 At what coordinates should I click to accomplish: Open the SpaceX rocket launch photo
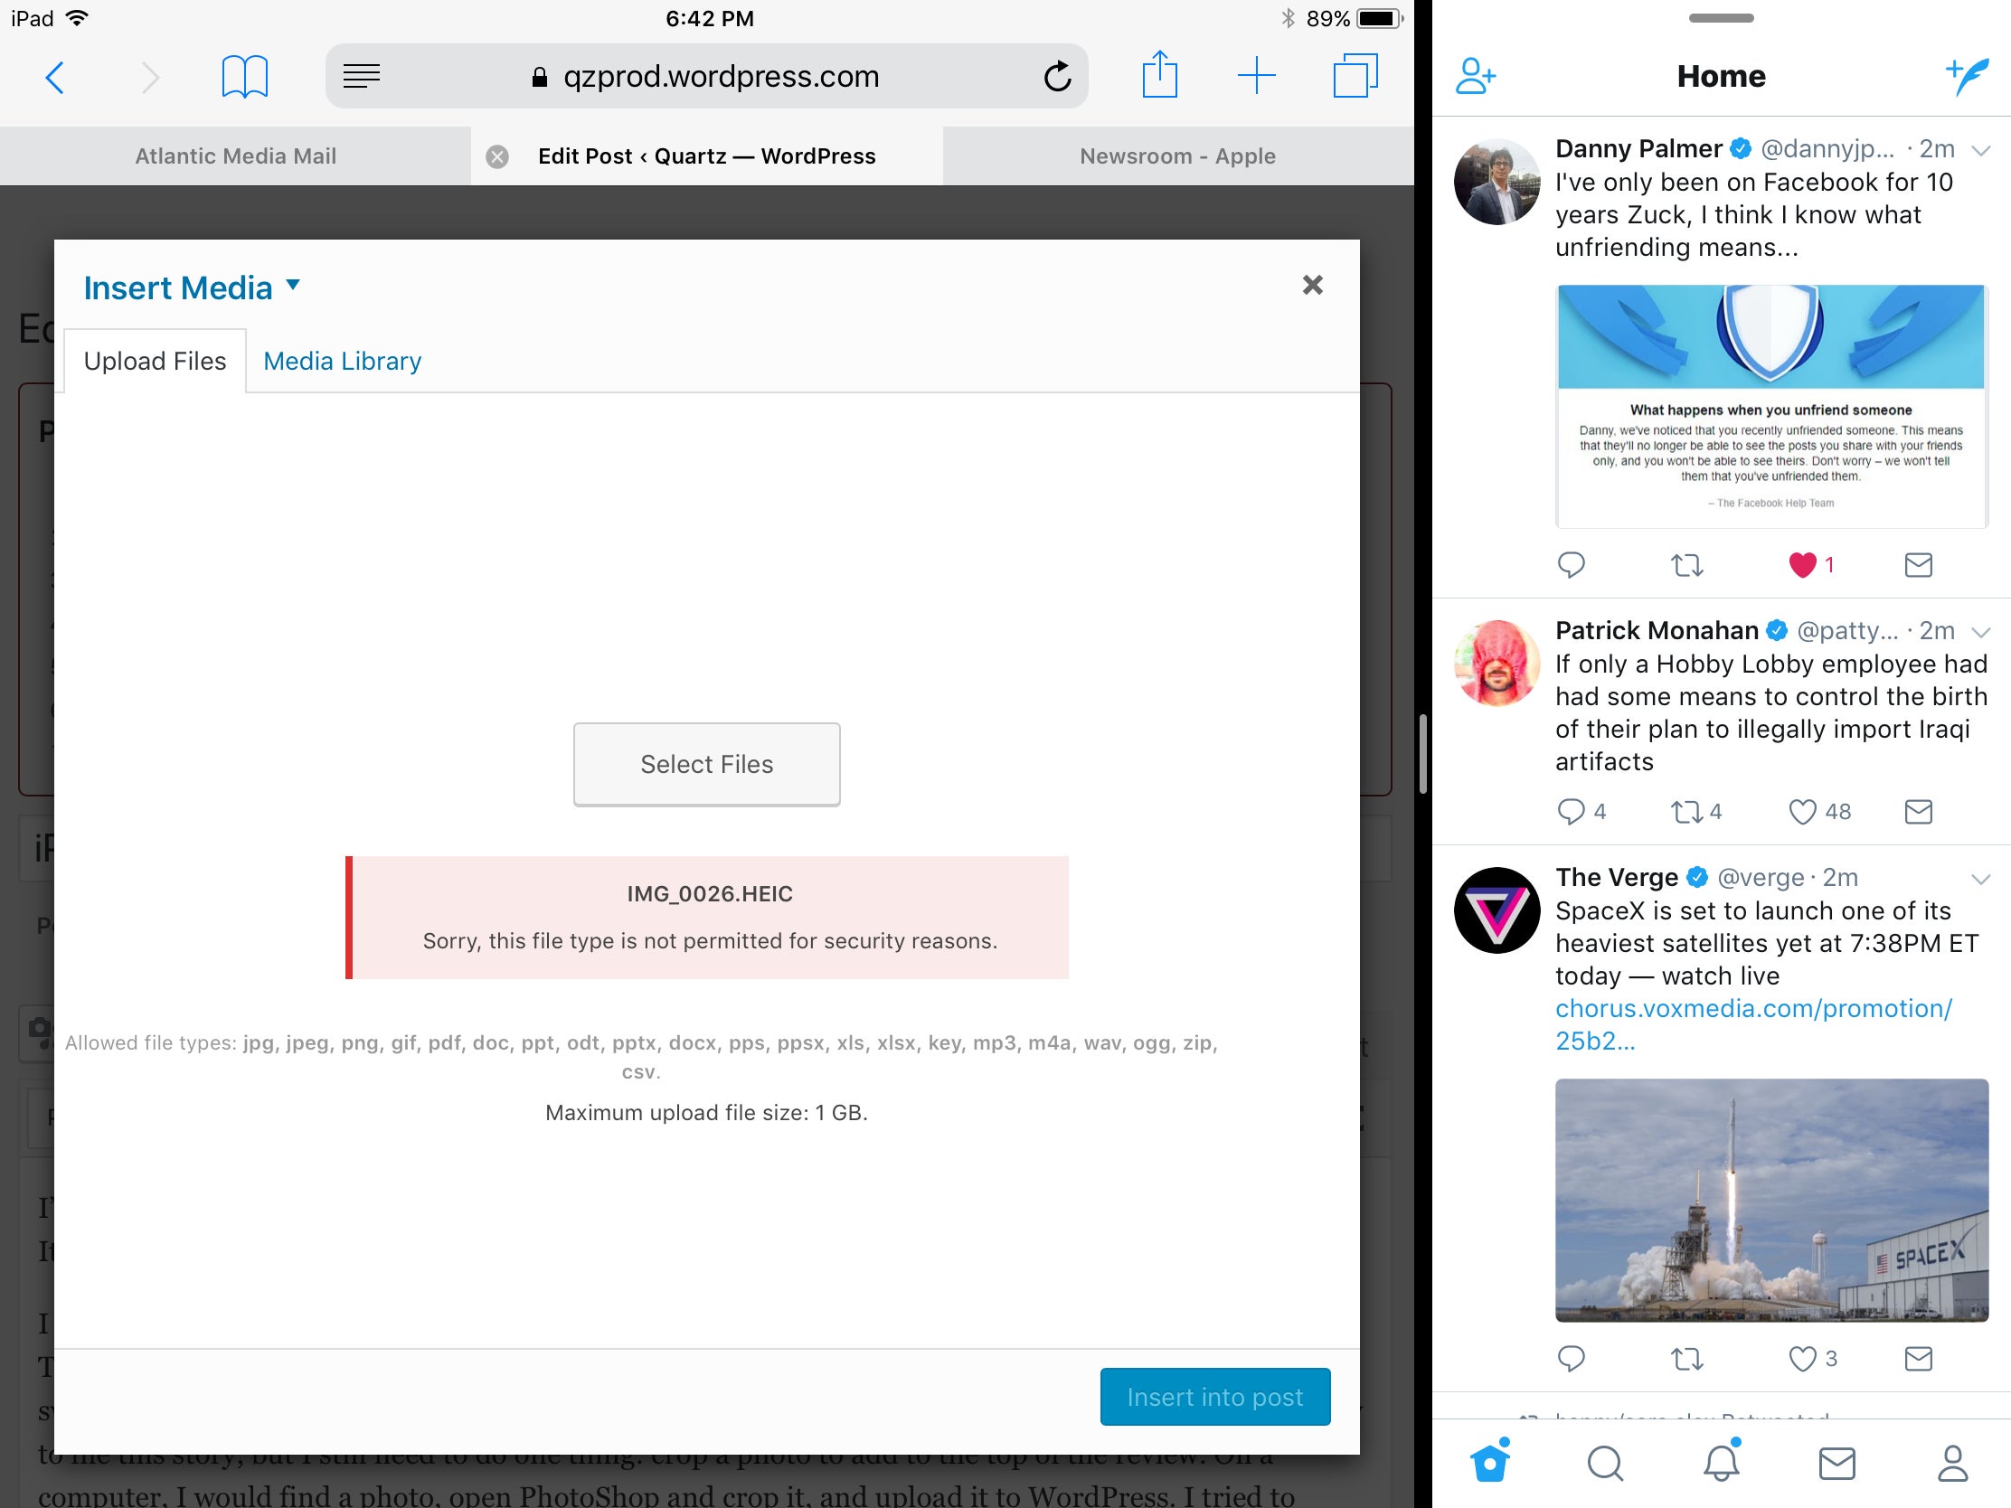(1771, 1200)
